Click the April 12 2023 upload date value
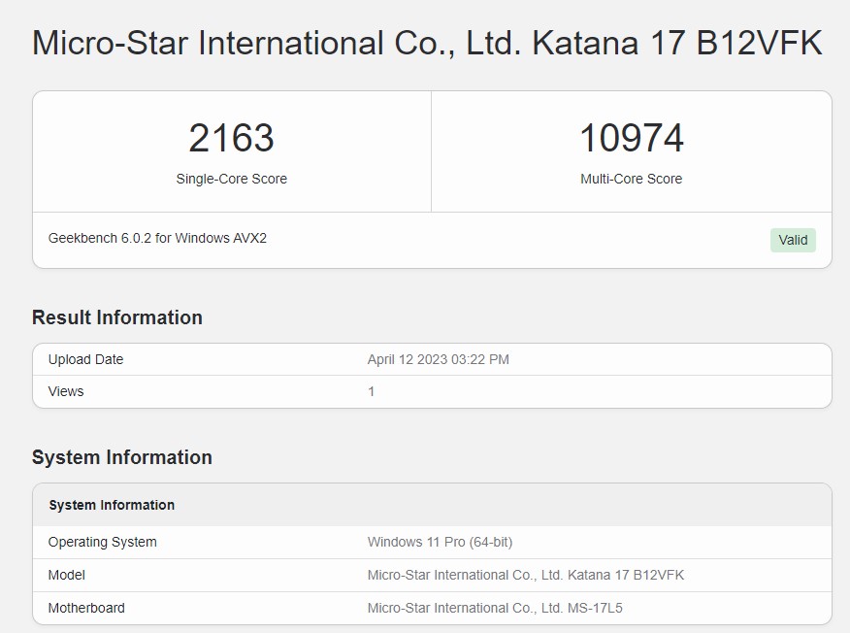This screenshot has width=850, height=633. [438, 359]
